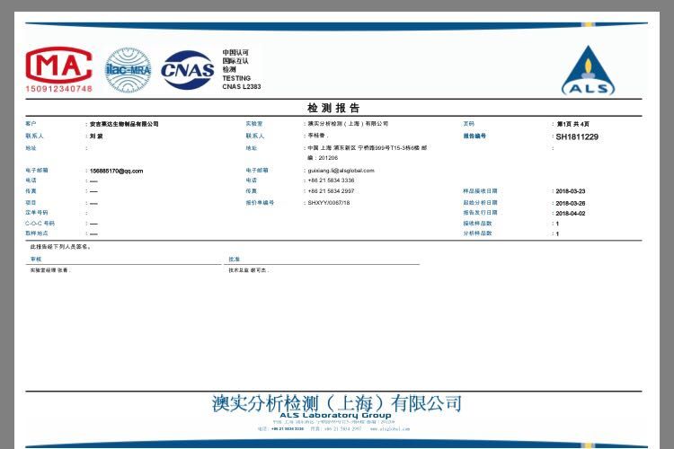The image size is (674, 449).
Task: Select sample received date 2018-03-23
Action: coord(571,191)
